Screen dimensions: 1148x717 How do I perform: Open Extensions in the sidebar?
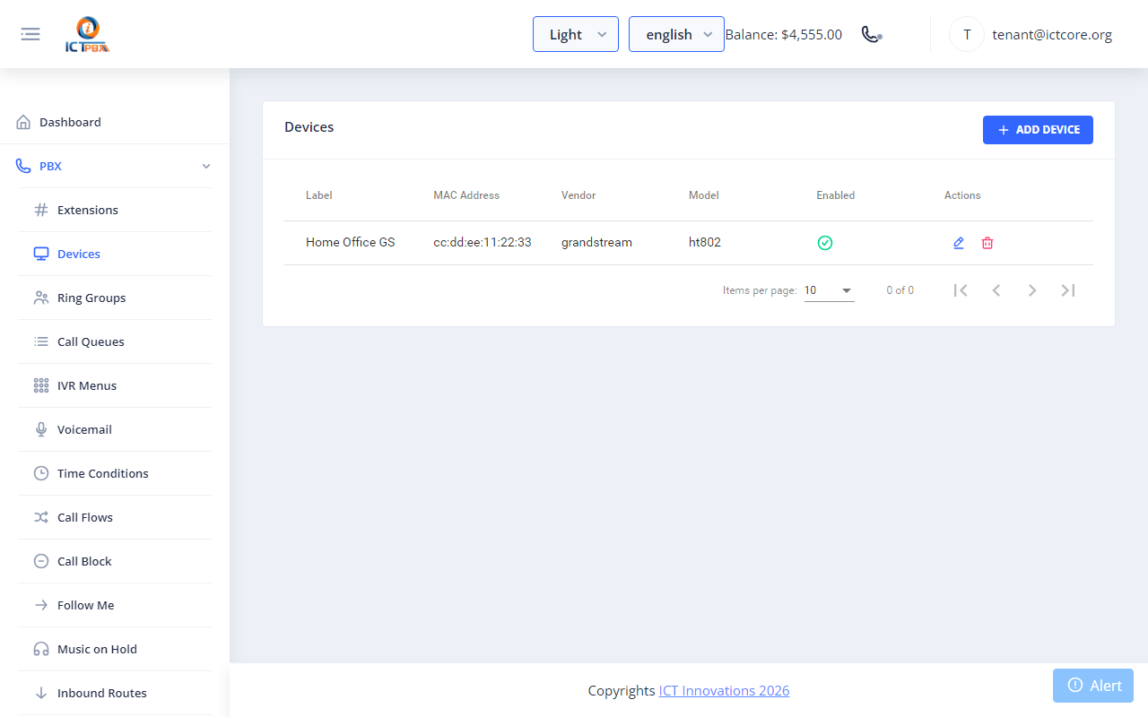[115, 210]
